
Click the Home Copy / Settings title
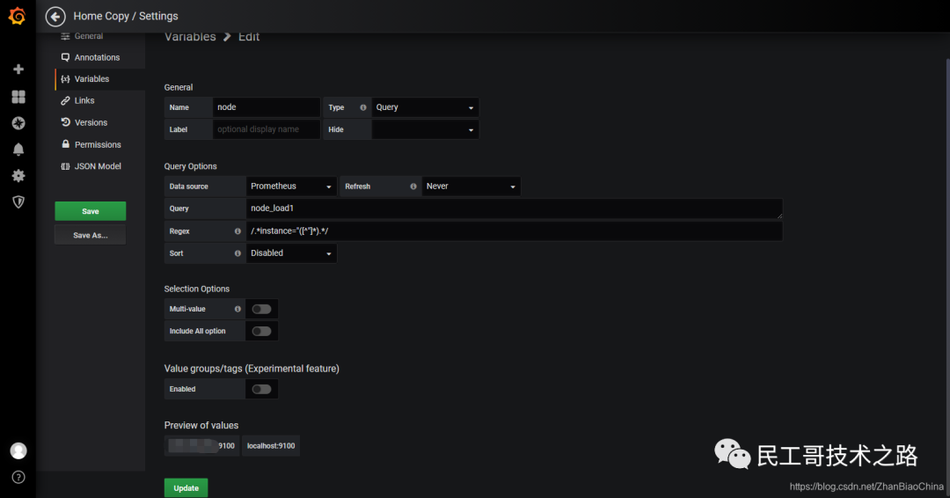tap(126, 17)
